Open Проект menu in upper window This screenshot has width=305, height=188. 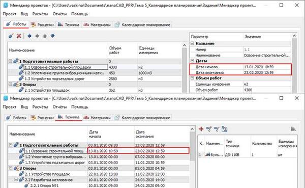pos(9,14)
